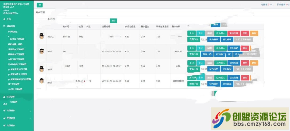
Task: Click the 会员管理 user icon
Action: tap(4, 97)
